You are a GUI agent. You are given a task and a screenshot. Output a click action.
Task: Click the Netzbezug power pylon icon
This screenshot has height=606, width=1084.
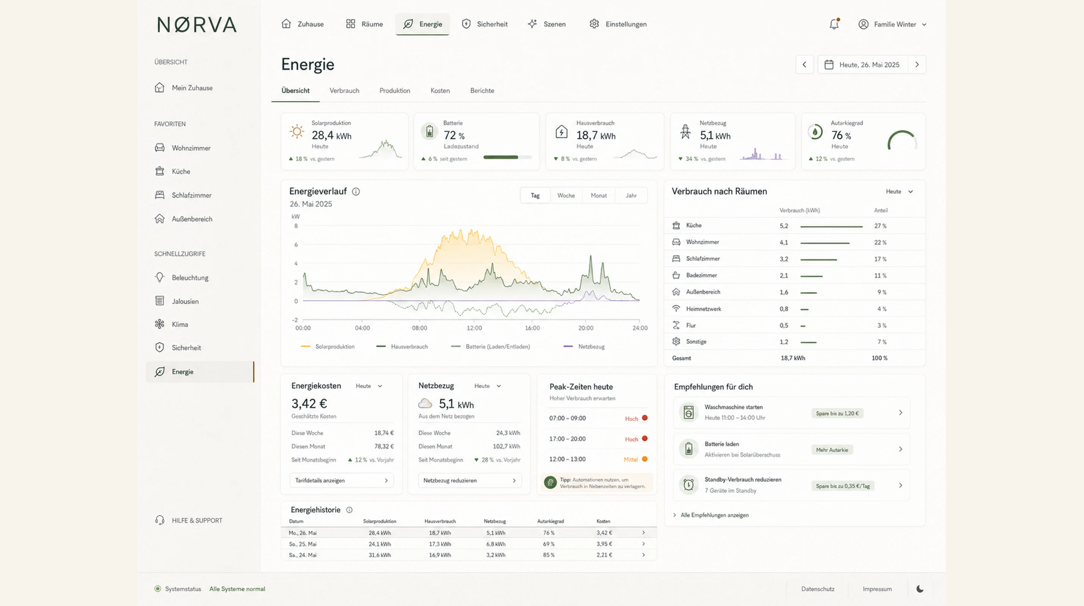click(685, 132)
